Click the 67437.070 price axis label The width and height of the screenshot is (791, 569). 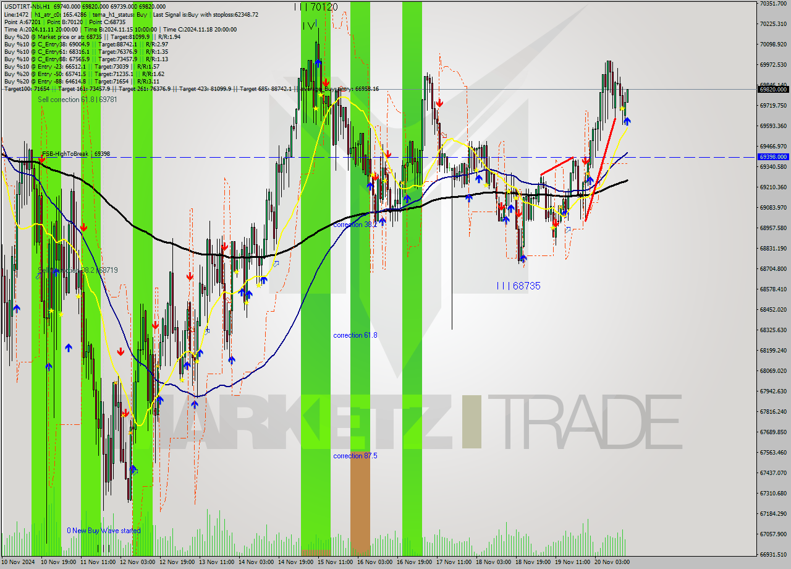[773, 473]
